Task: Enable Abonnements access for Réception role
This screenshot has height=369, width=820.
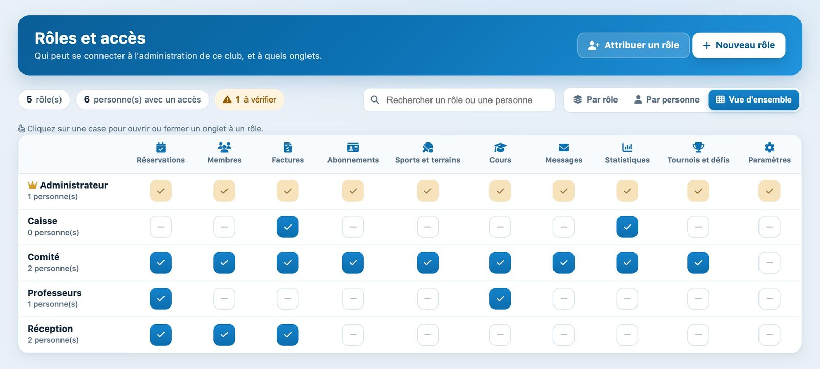Action: point(353,335)
